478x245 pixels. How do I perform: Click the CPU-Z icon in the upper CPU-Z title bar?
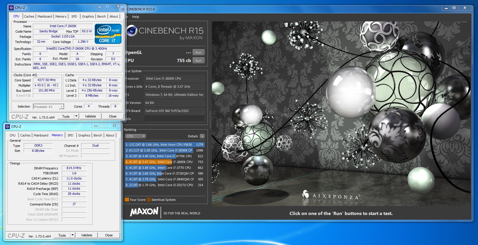pos(12,8)
